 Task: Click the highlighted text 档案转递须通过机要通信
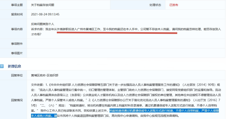pos(164,111)
